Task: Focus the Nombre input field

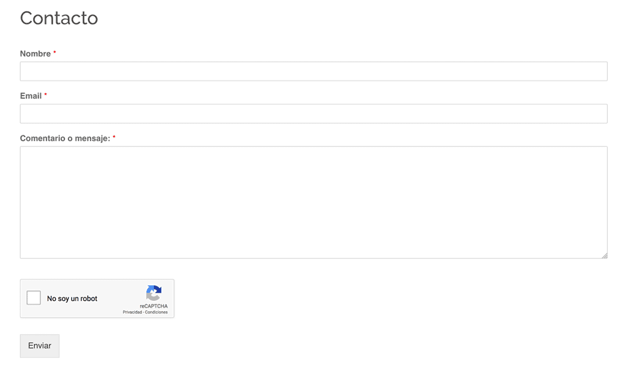Action: 314,72
